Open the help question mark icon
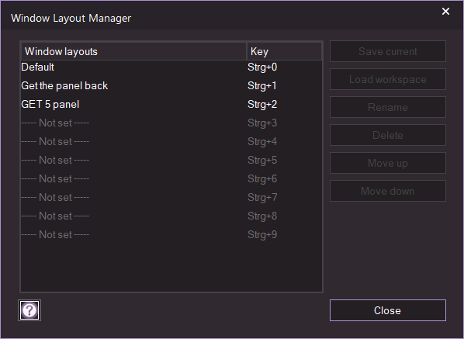The image size is (464, 339). click(29, 310)
